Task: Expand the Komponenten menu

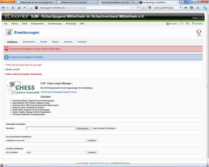Action: [x=37, y=24]
